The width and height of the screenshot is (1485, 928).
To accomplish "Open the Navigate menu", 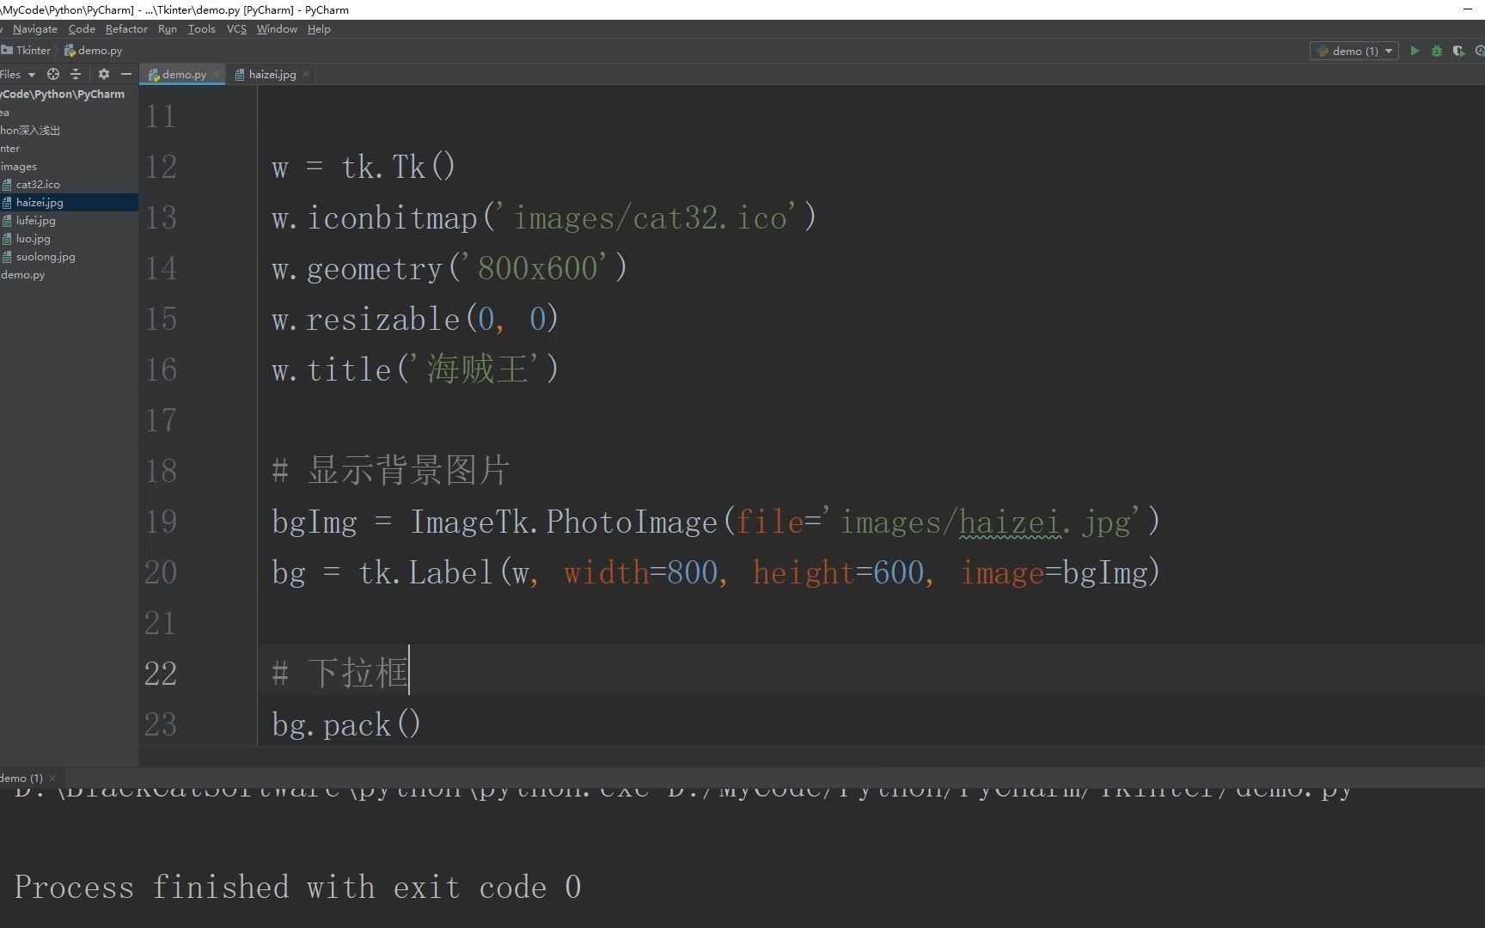I will pos(35,28).
